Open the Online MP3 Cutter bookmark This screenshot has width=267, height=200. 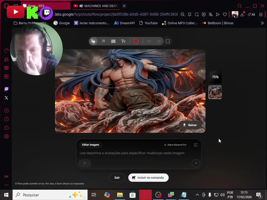click(180, 23)
